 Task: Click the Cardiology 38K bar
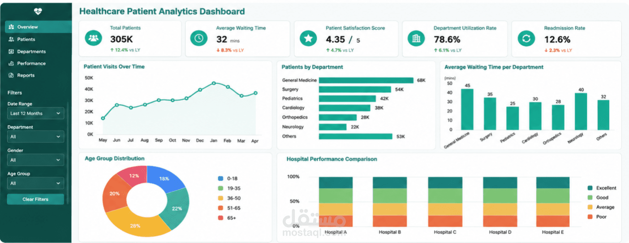[345, 108]
